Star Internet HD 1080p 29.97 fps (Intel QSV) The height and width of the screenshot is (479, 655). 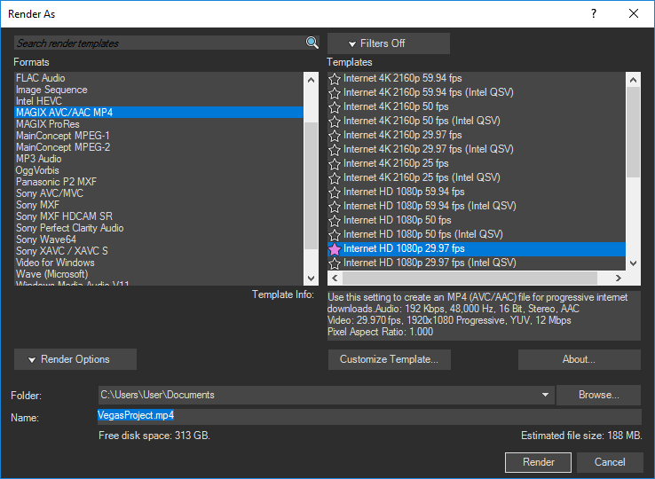tap(335, 263)
